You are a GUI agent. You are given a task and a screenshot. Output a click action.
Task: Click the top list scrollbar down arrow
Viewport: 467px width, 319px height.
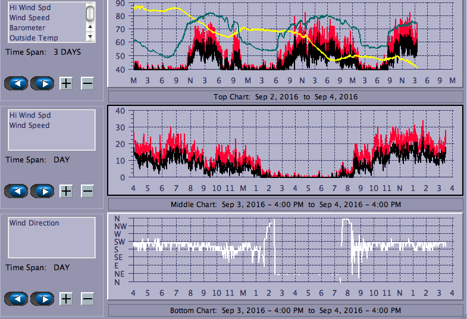pos(90,37)
